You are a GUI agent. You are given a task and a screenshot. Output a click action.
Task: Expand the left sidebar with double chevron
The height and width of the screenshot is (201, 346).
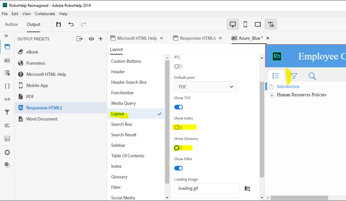[x=6, y=36]
